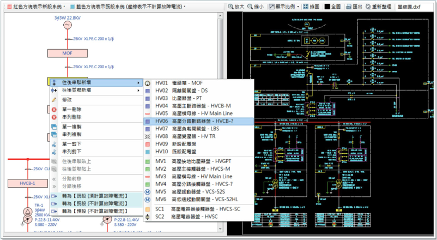437x240 pixels.
Task: Click the 縮小 zoom-out toolbar button
Action: tap(256, 7)
